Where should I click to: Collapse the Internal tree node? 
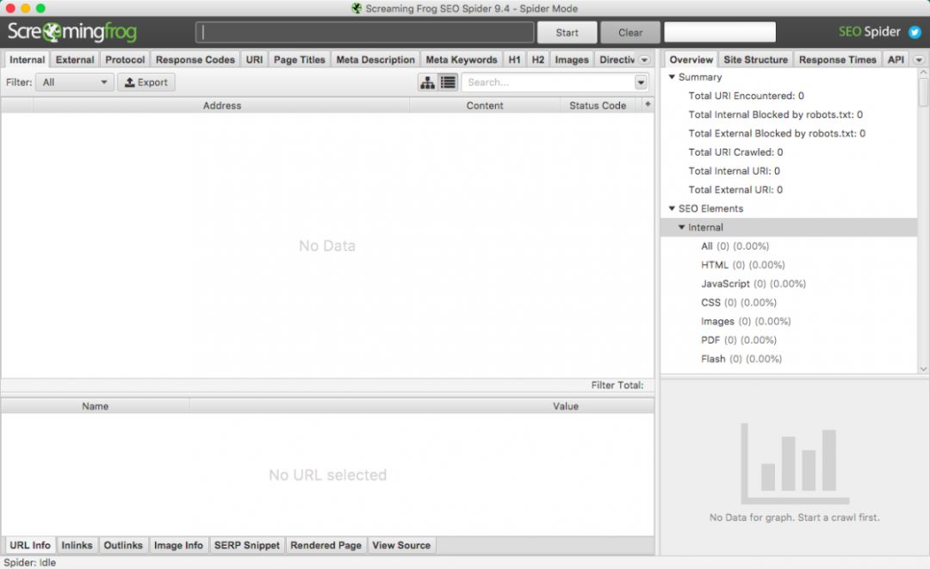681,227
